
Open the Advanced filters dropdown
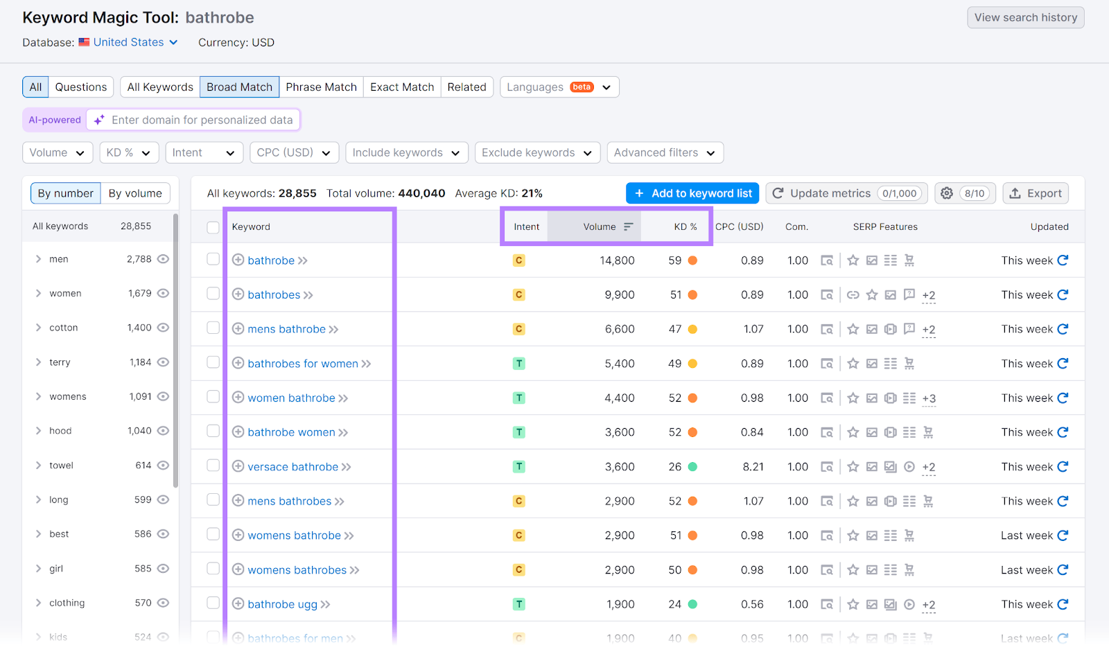664,152
